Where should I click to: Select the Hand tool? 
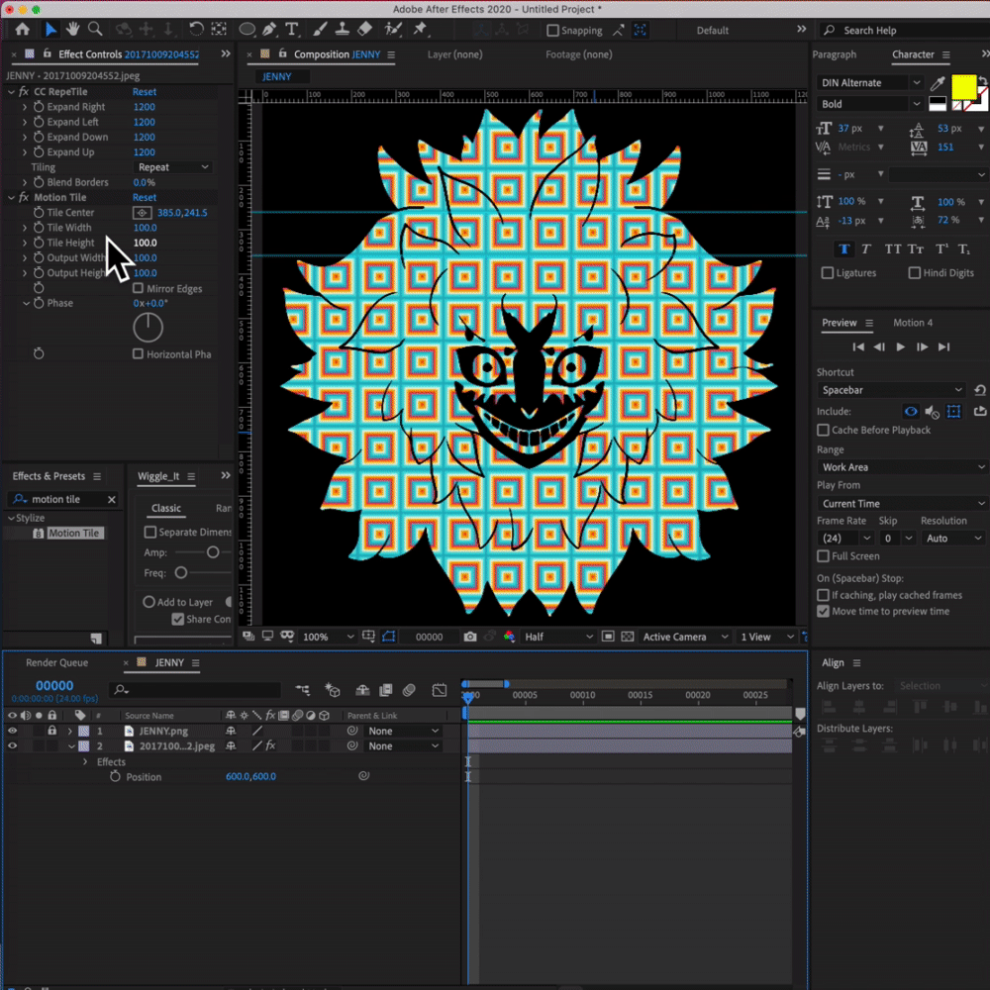pos(72,30)
